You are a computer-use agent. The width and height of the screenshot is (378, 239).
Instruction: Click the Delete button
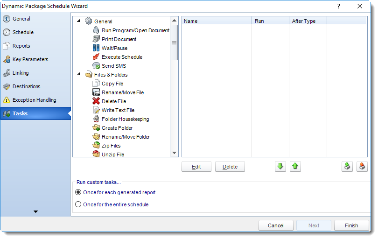[230, 167]
